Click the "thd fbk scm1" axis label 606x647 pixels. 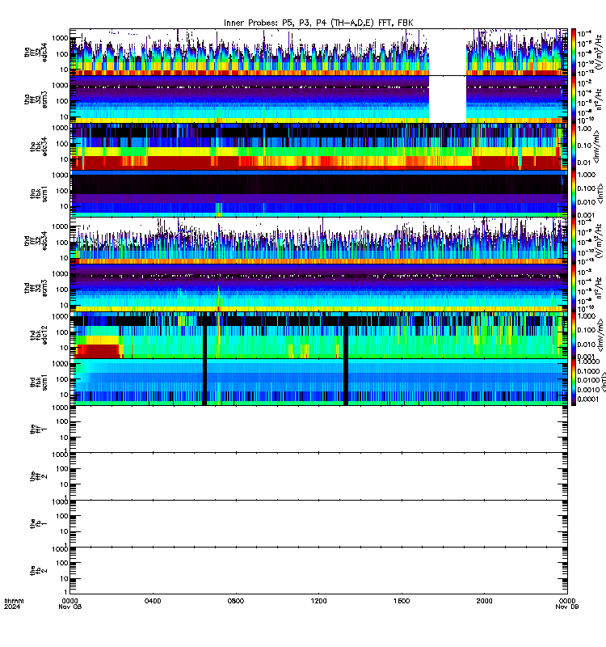point(39,382)
